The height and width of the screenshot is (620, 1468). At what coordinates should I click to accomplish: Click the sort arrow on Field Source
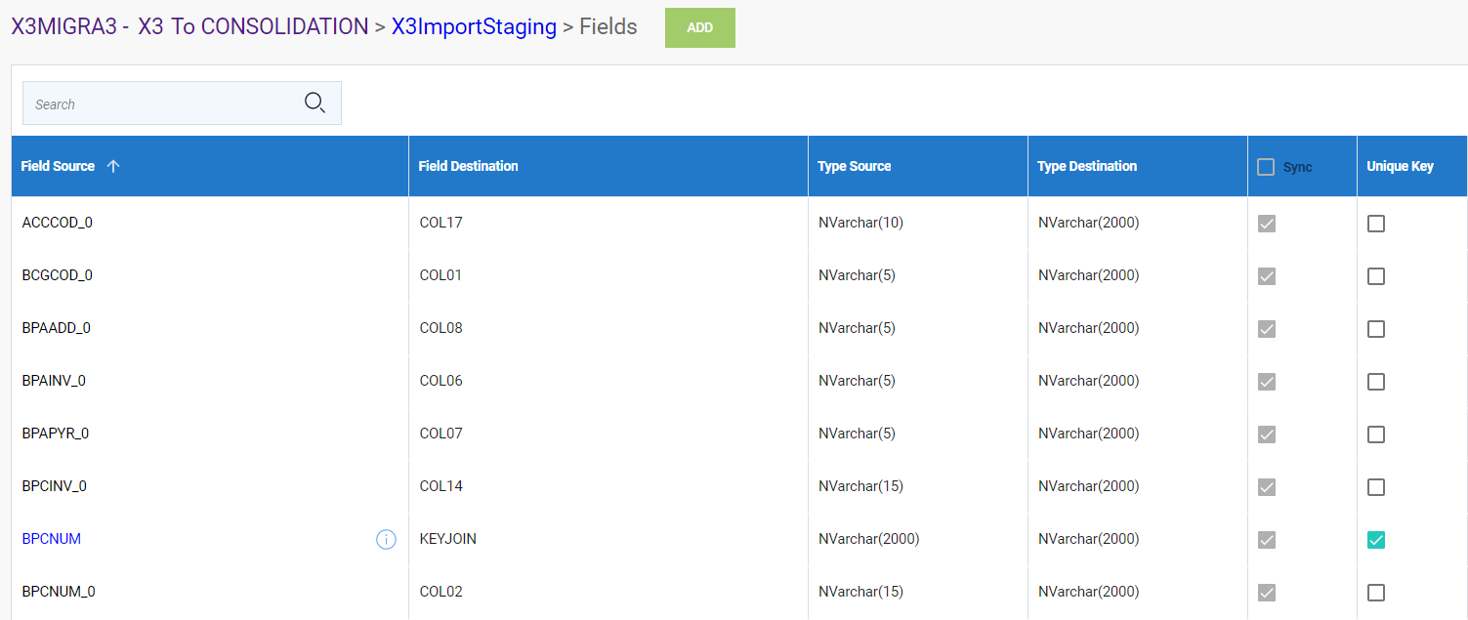(113, 166)
